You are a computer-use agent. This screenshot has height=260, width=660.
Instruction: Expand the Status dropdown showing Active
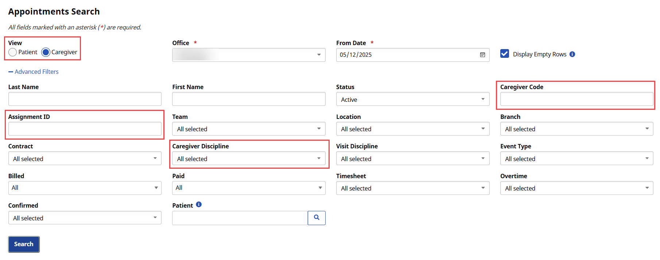point(412,99)
